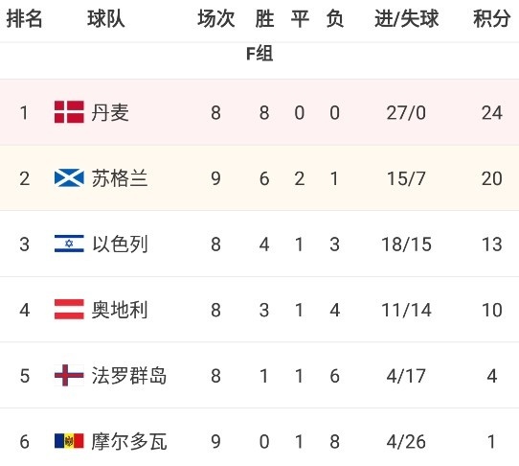Click the Israel flag icon
The height and width of the screenshot is (466, 519).
(x=69, y=244)
